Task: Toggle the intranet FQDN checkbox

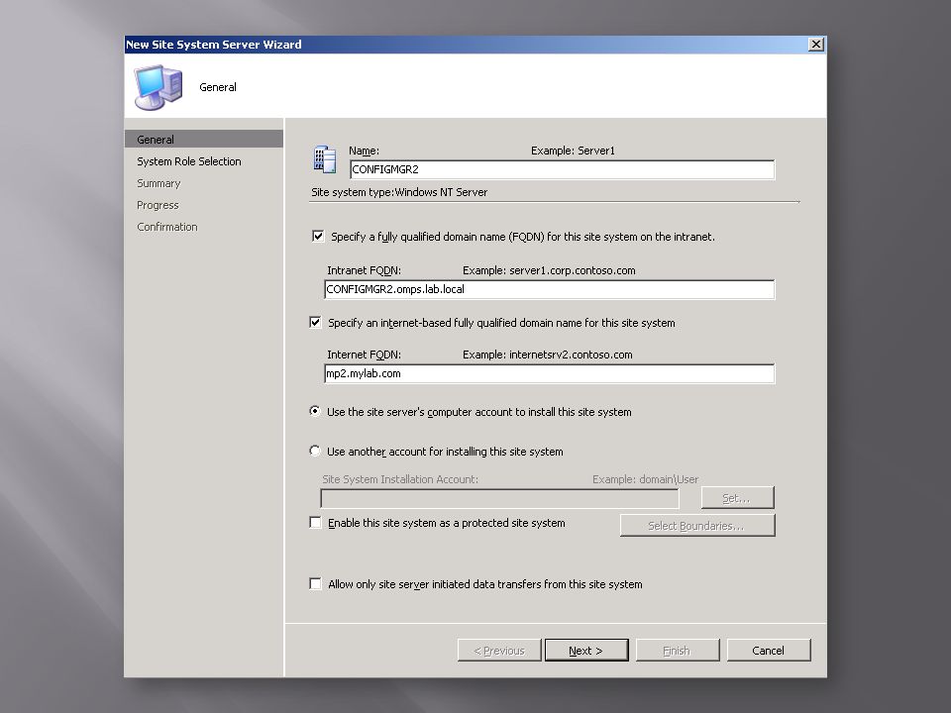Action: 318,236
